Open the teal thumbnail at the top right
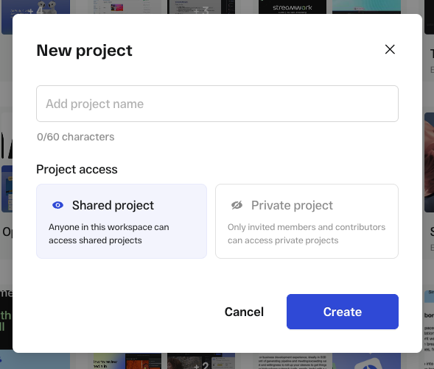This screenshot has width=434, height=369. (366, 7)
